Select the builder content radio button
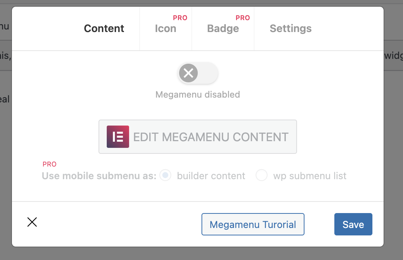The width and height of the screenshot is (403, 260). [165, 175]
